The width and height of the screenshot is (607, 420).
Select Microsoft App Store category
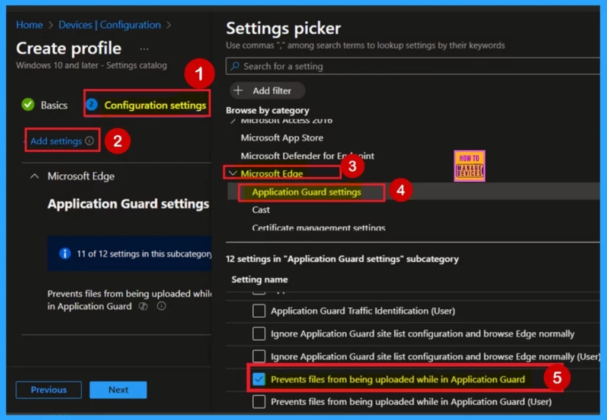pyautogui.click(x=282, y=137)
